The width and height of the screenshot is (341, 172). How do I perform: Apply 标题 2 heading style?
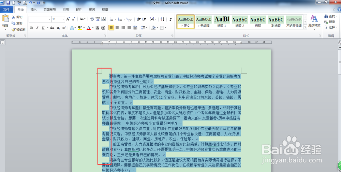pyautogui.click(x=240, y=21)
